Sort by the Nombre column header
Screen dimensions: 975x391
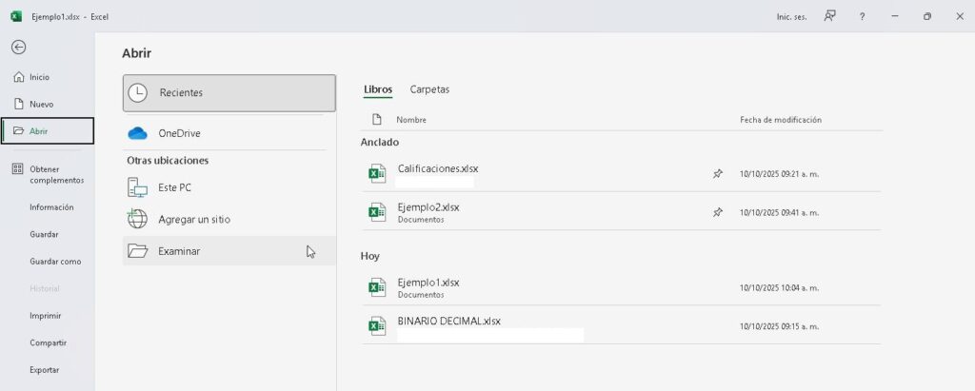point(411,120)
